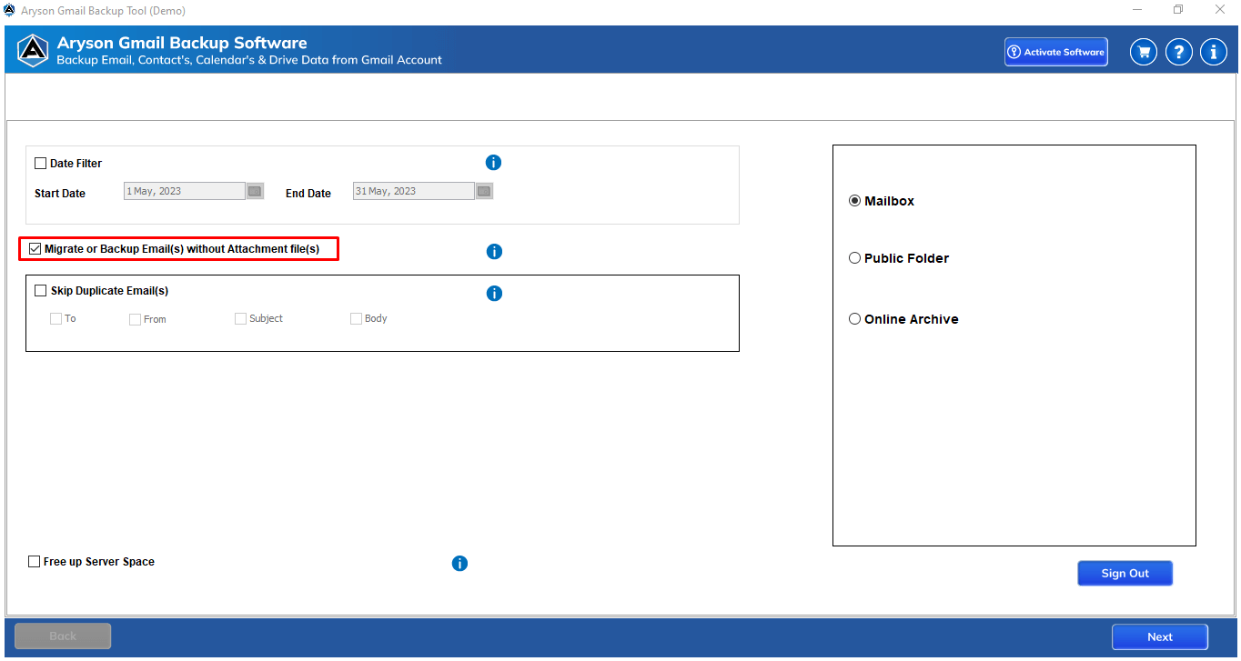Screen dimensions: 1241x661
Task: Tick the From duplicate criteria checkbox
Action: coord(135,320)
